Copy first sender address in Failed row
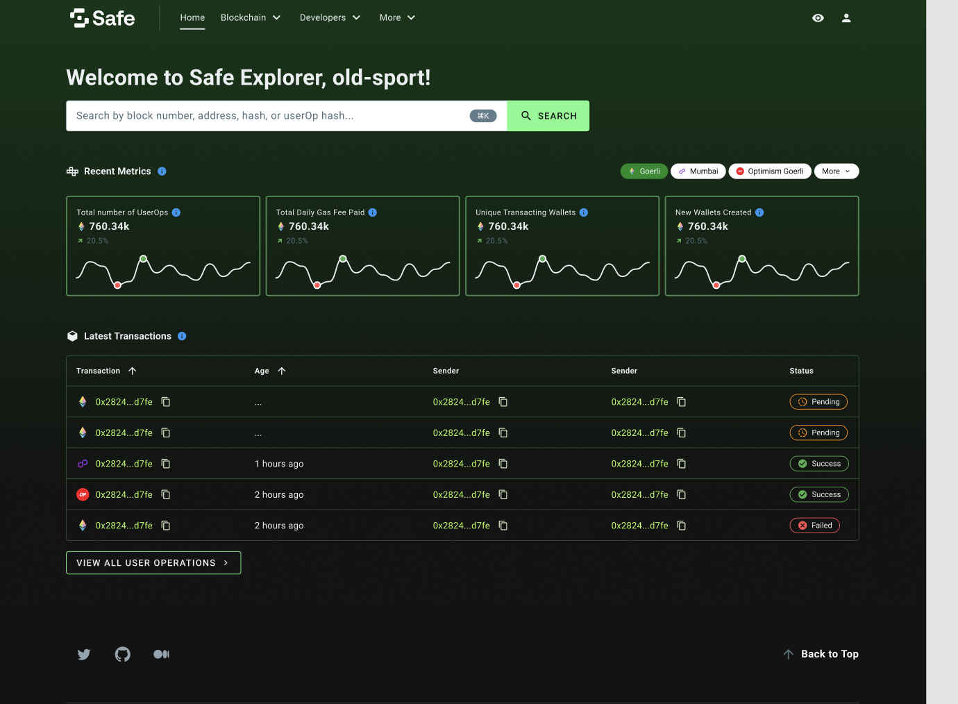The image size is (958, 704). pos(503,526)
